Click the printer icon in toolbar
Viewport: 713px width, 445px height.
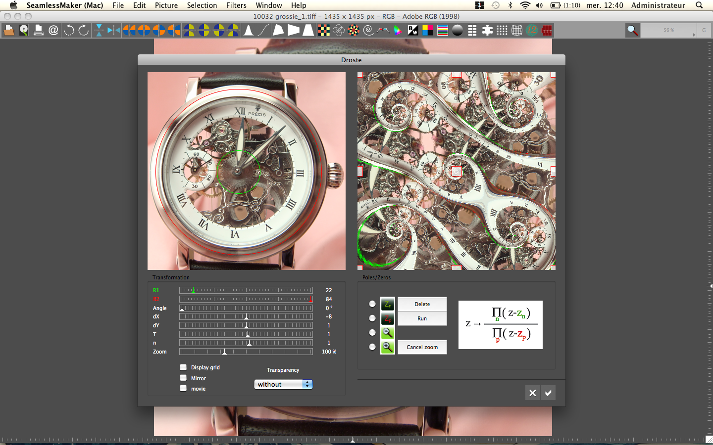(x=39, y=31)
